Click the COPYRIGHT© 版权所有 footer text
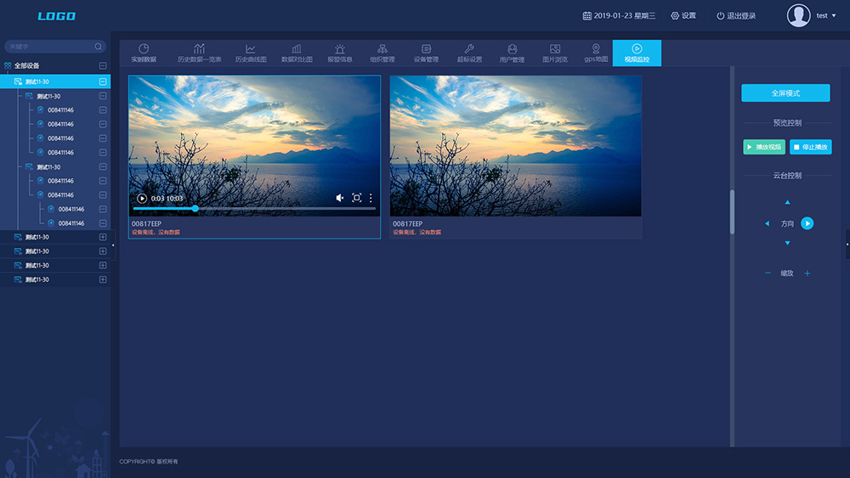 tap(149, 462)
